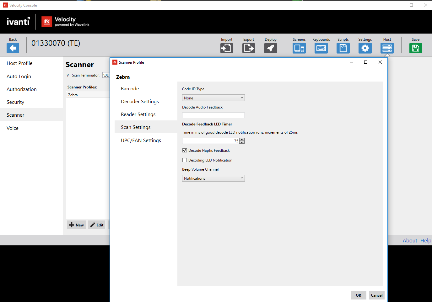432x302 pixels.
Task: Open the Beep Volume Channel dropdown
Action: tap(213, 178)
